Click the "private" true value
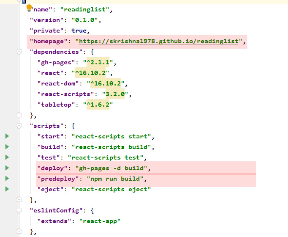Viewport: 288px width, 237px height. coord(79,31)
